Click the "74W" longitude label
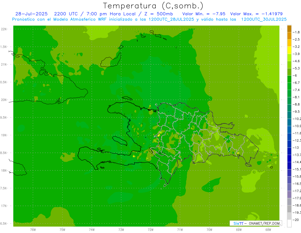301x233 pixels. [x=92, y=230]
